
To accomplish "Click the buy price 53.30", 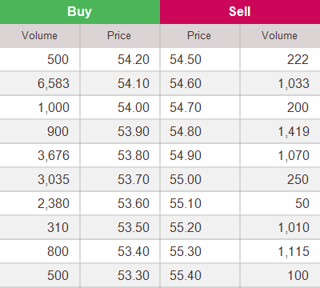I will pyautogui.click(x=134, y=275).
